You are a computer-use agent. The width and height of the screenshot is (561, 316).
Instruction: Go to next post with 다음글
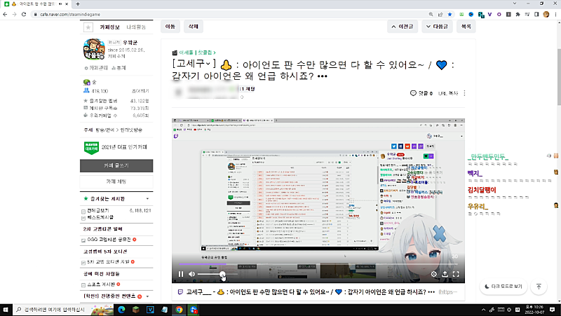(x=437, y=26)
